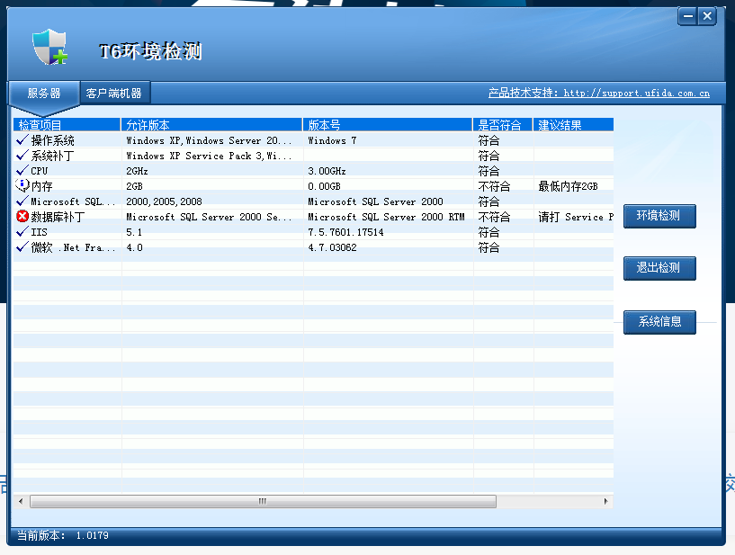Click the 是否符合 column header
Image resolution: width=735 pixels, height=555 pixels.
503,125
